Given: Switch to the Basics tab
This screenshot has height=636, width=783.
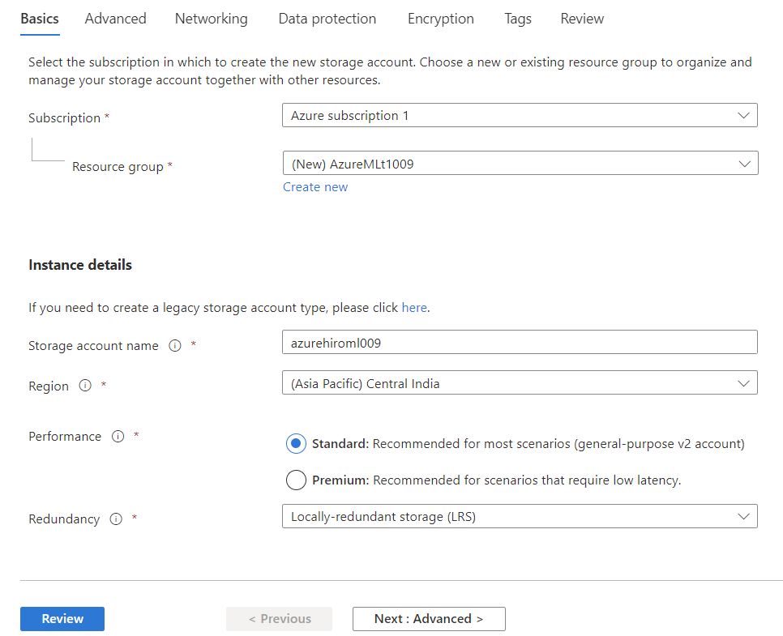Looking at the screenshot, I should pos(40,19).
